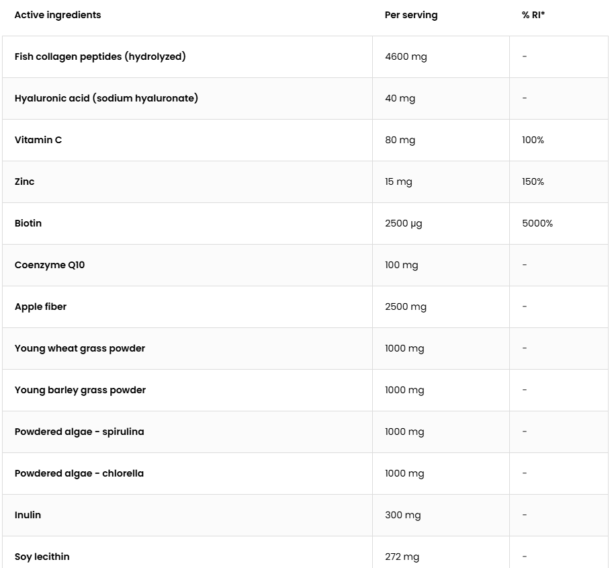Click the 150% RI value for Zinc
This screenshot has height=568, width=614.
coord(533,181)
